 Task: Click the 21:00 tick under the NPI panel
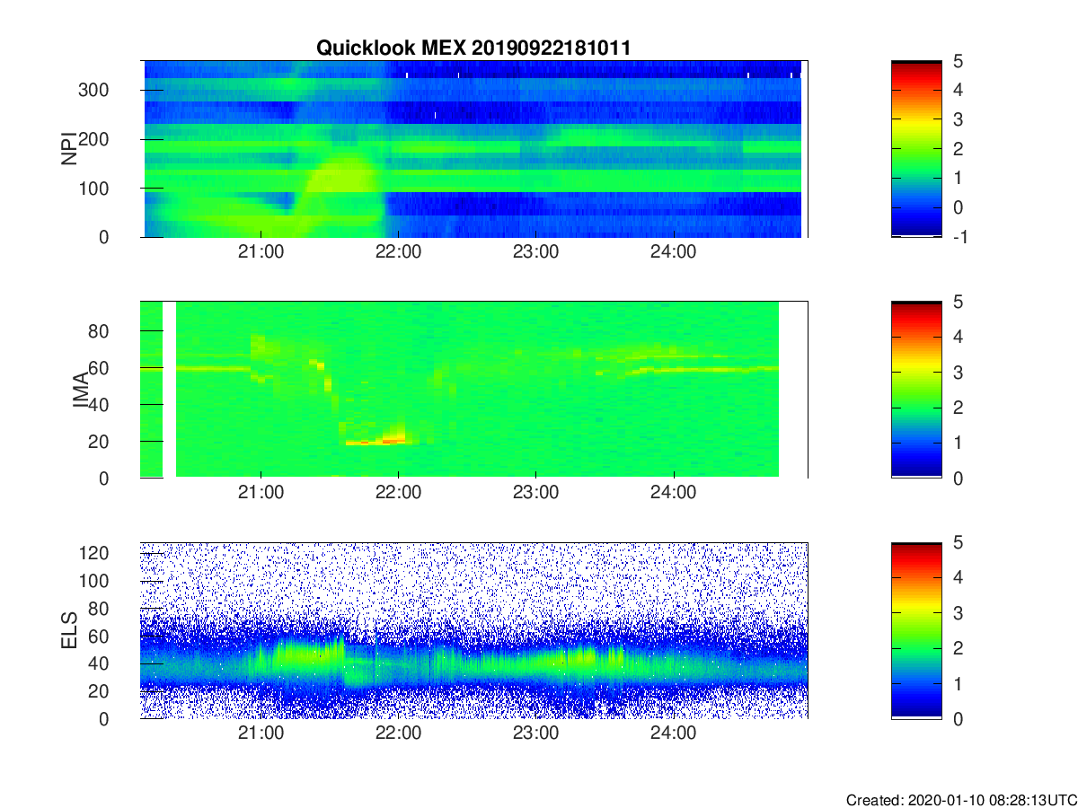[x=261, y=252]
